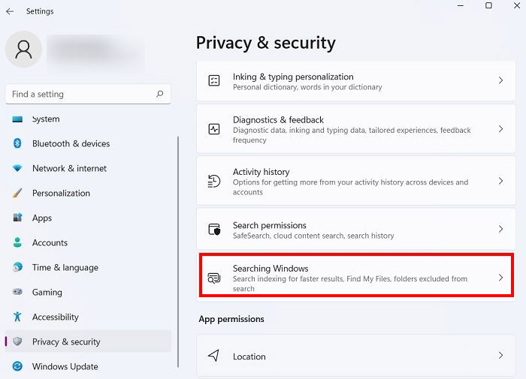Expand Search permissions chevron
The image size is (526, 379).
point(500,229)
